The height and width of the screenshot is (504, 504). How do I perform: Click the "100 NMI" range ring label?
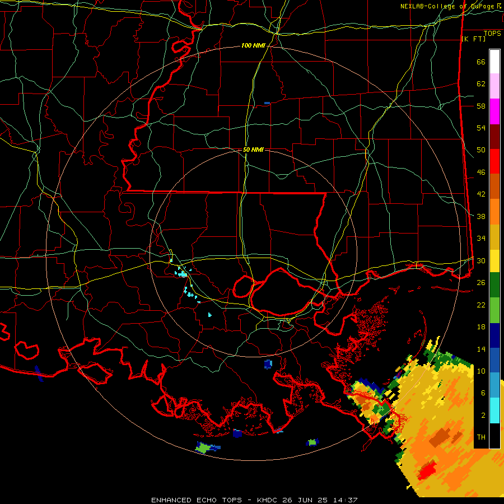pos(253,46)
